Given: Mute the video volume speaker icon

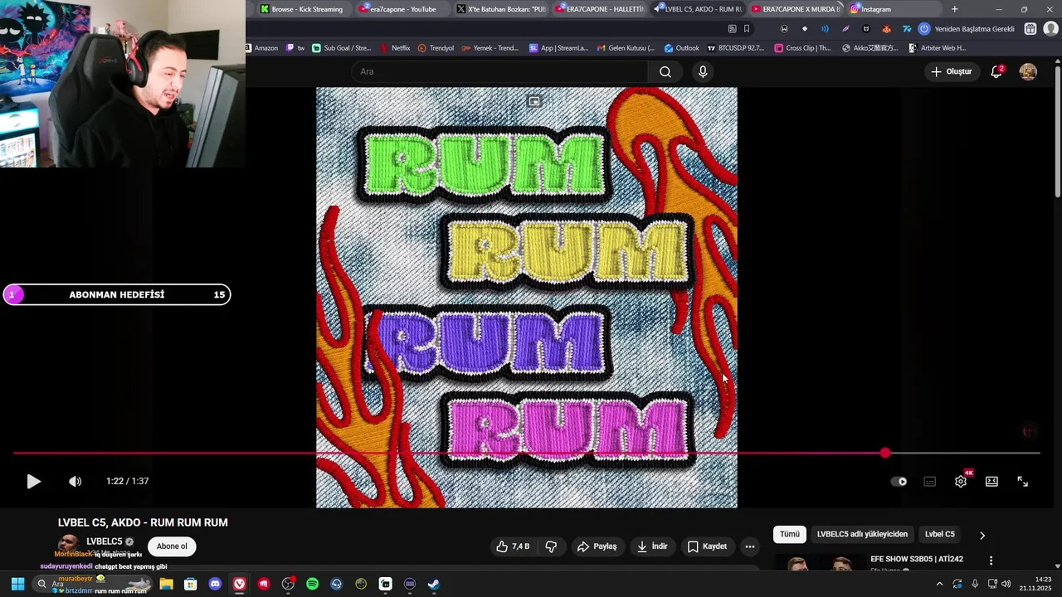Looking at the screenshot, I should 75,481.
